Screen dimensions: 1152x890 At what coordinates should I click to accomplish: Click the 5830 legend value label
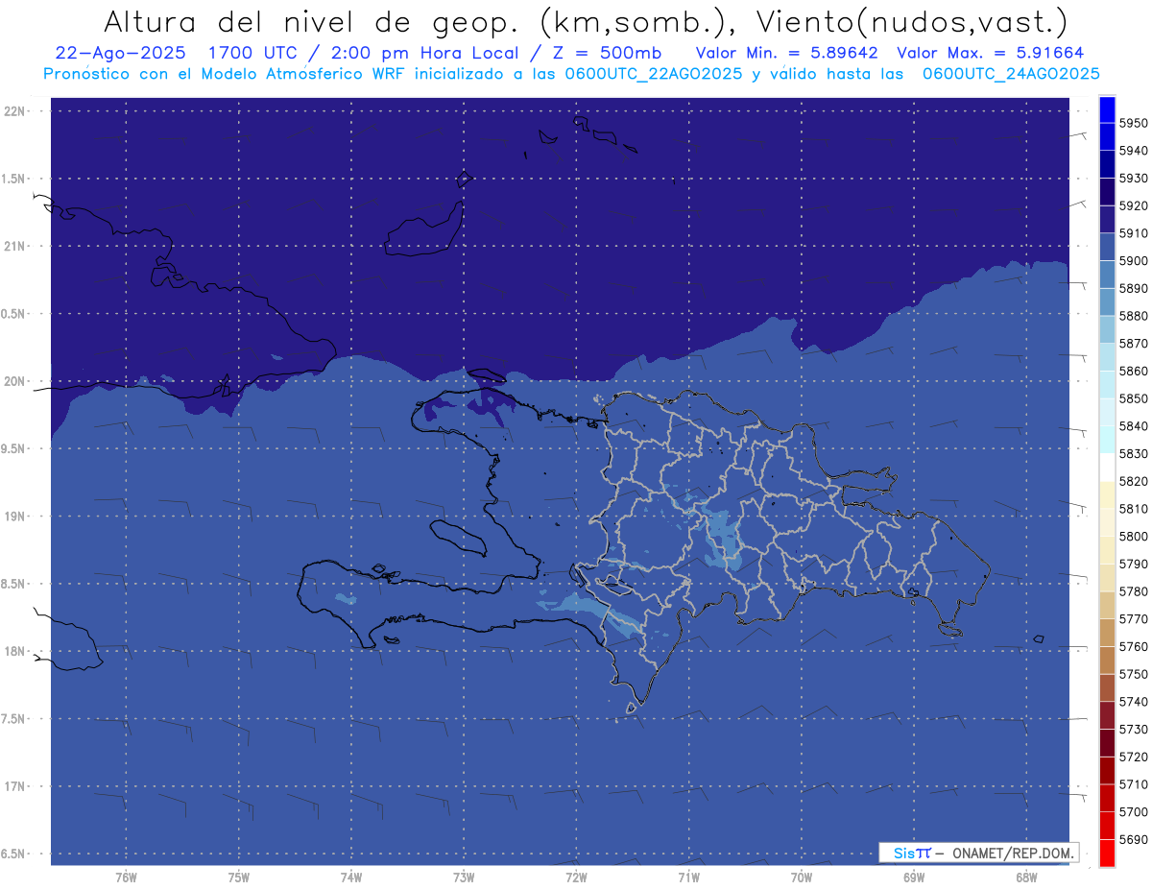coord(1133,454)
